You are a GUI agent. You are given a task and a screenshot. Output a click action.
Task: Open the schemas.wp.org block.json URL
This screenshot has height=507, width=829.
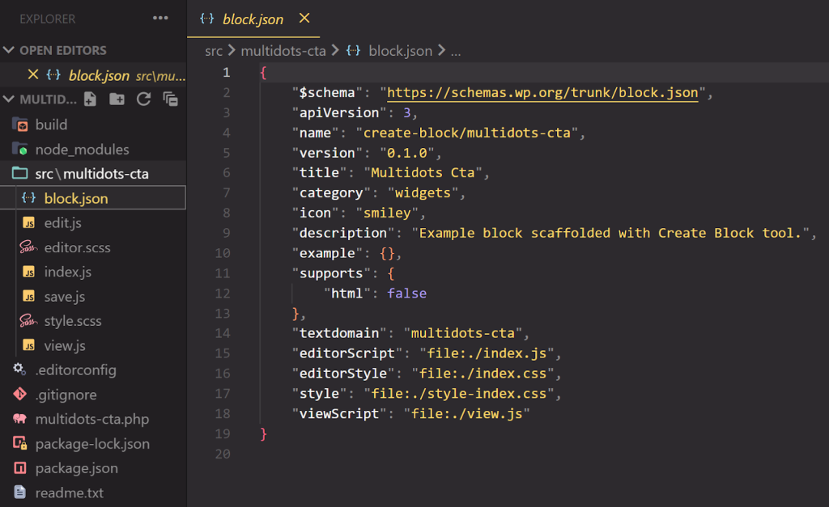pos(542,93)
